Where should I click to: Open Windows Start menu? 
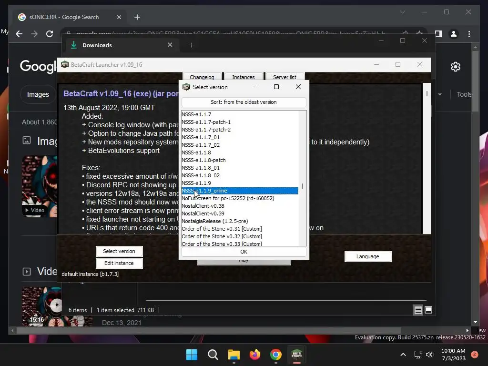[x=192, y=355]
